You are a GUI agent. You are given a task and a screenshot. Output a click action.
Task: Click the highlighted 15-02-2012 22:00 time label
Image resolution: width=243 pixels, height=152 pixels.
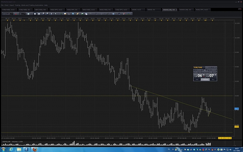225,138
